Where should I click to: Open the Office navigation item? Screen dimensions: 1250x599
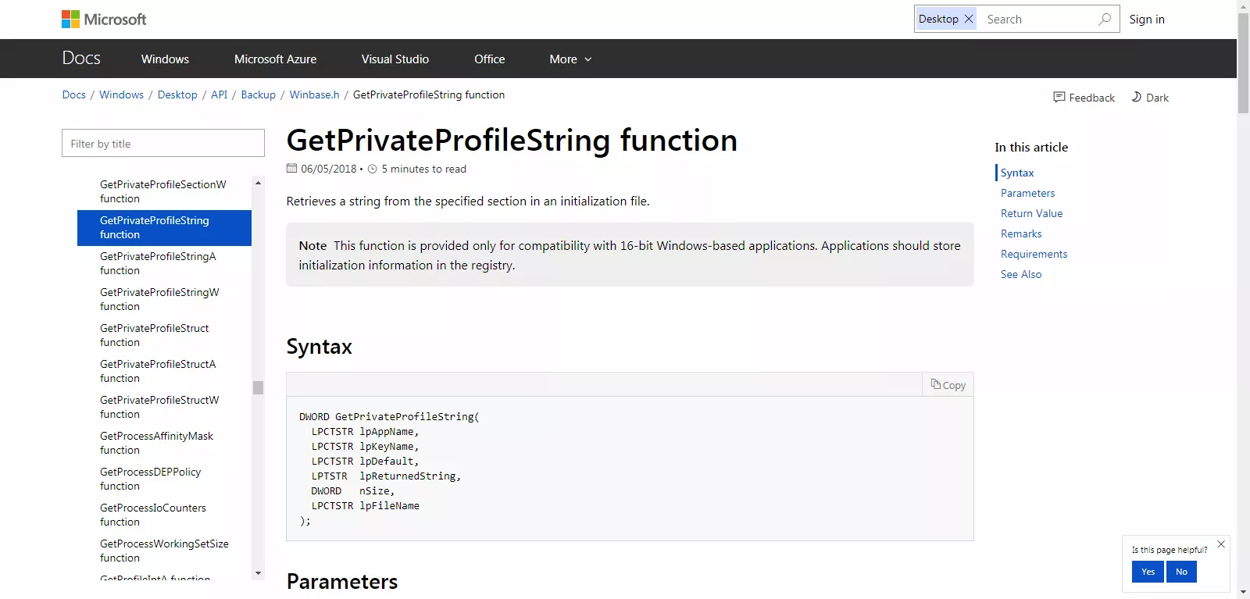[x=490, y=59]
